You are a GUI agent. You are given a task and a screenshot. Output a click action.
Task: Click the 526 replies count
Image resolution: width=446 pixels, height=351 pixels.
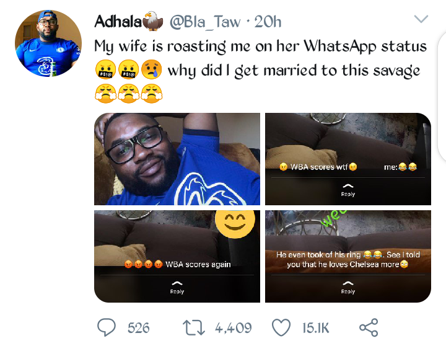[138, 327]
